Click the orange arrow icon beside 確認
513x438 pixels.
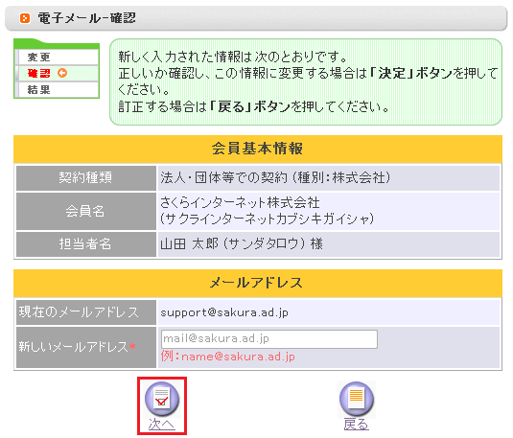point(62,73)
